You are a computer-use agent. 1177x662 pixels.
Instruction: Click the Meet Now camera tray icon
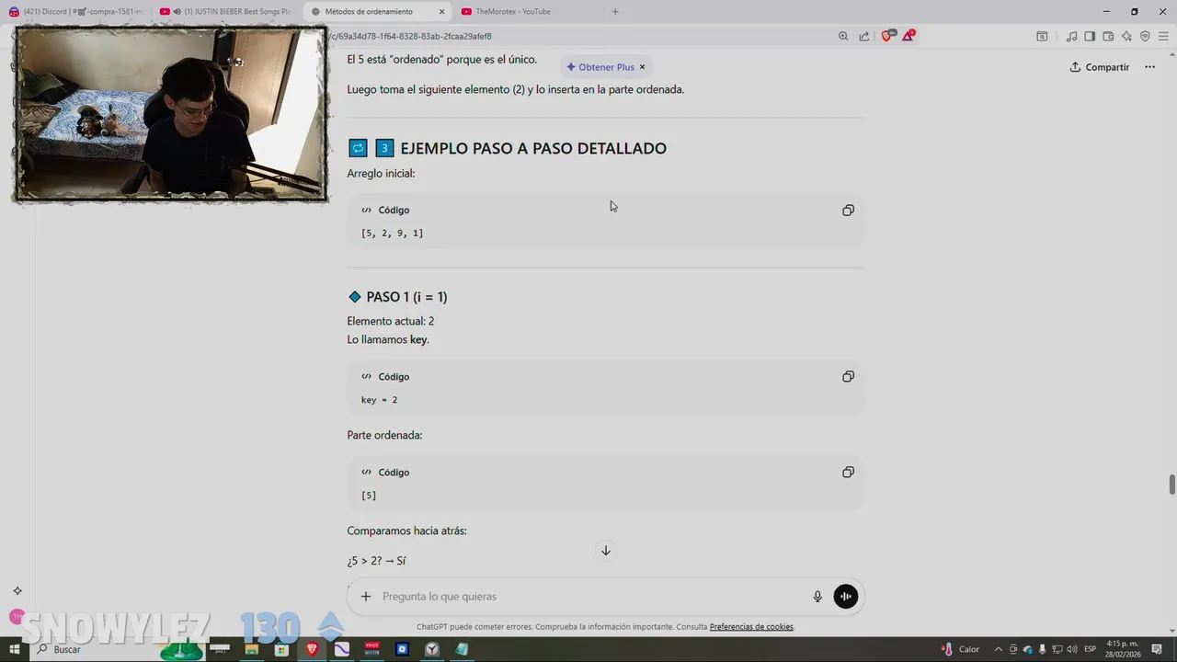tap(1013, 649)
